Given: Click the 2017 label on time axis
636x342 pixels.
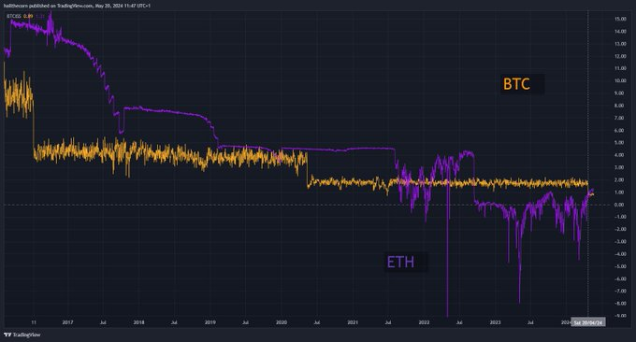Looking at the screenshot, I should 67,322.
